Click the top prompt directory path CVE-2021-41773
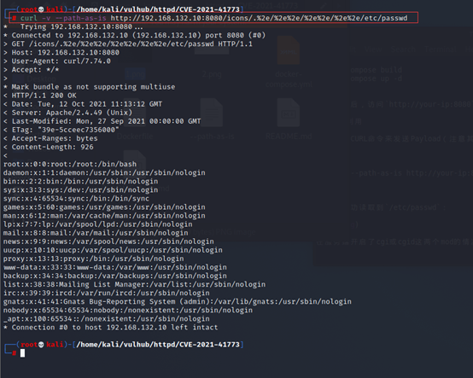 (158, 9)
